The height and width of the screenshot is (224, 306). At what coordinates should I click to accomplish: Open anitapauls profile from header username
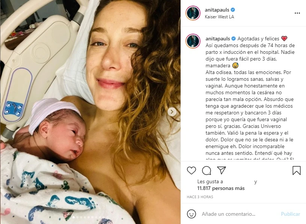217,10
